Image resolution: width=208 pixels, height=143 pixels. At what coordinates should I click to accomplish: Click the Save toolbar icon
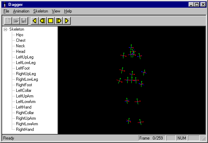pyautogui.click(x=24, y=21)
